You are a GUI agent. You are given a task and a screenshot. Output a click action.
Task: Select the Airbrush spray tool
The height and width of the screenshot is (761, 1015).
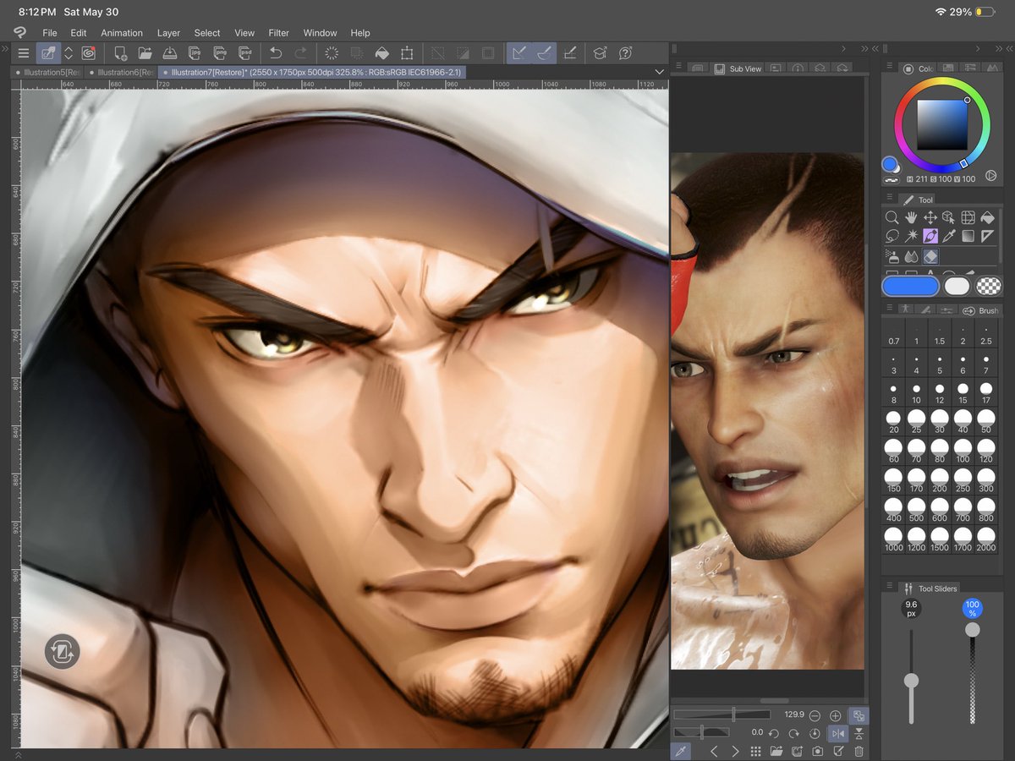[892, 256]
